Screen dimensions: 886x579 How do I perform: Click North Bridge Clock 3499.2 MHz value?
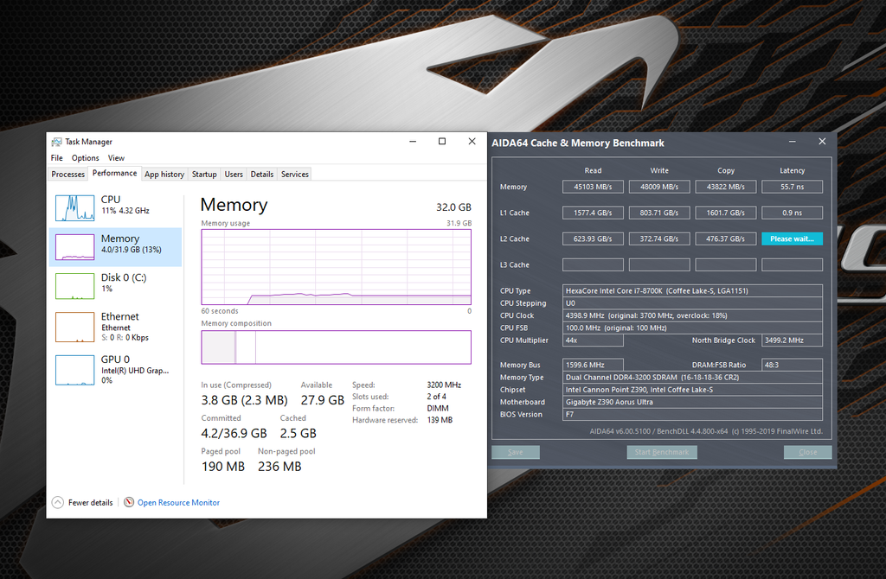coord(793,340)
